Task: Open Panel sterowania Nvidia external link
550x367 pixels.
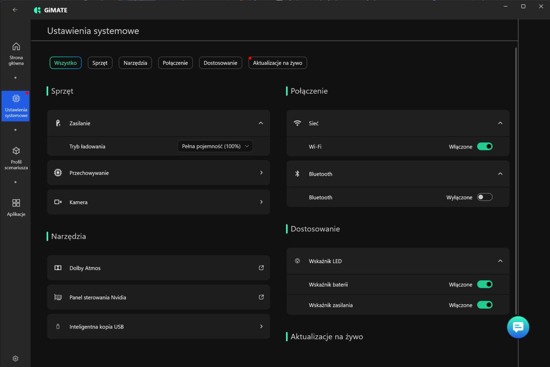Action: coord(261,297)
